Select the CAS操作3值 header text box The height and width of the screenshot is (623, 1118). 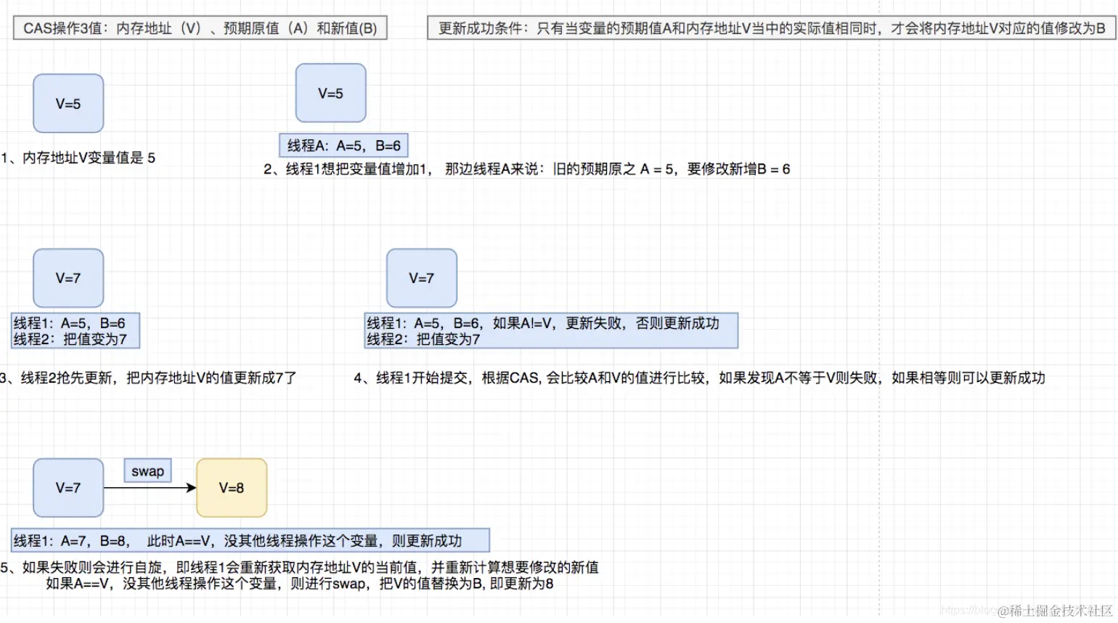(x=200, y=28)
